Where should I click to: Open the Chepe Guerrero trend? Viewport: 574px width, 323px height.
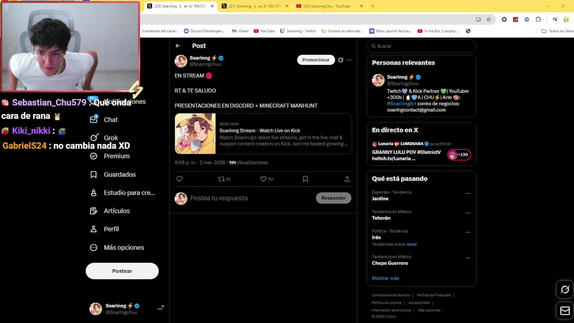coord(390,263)
